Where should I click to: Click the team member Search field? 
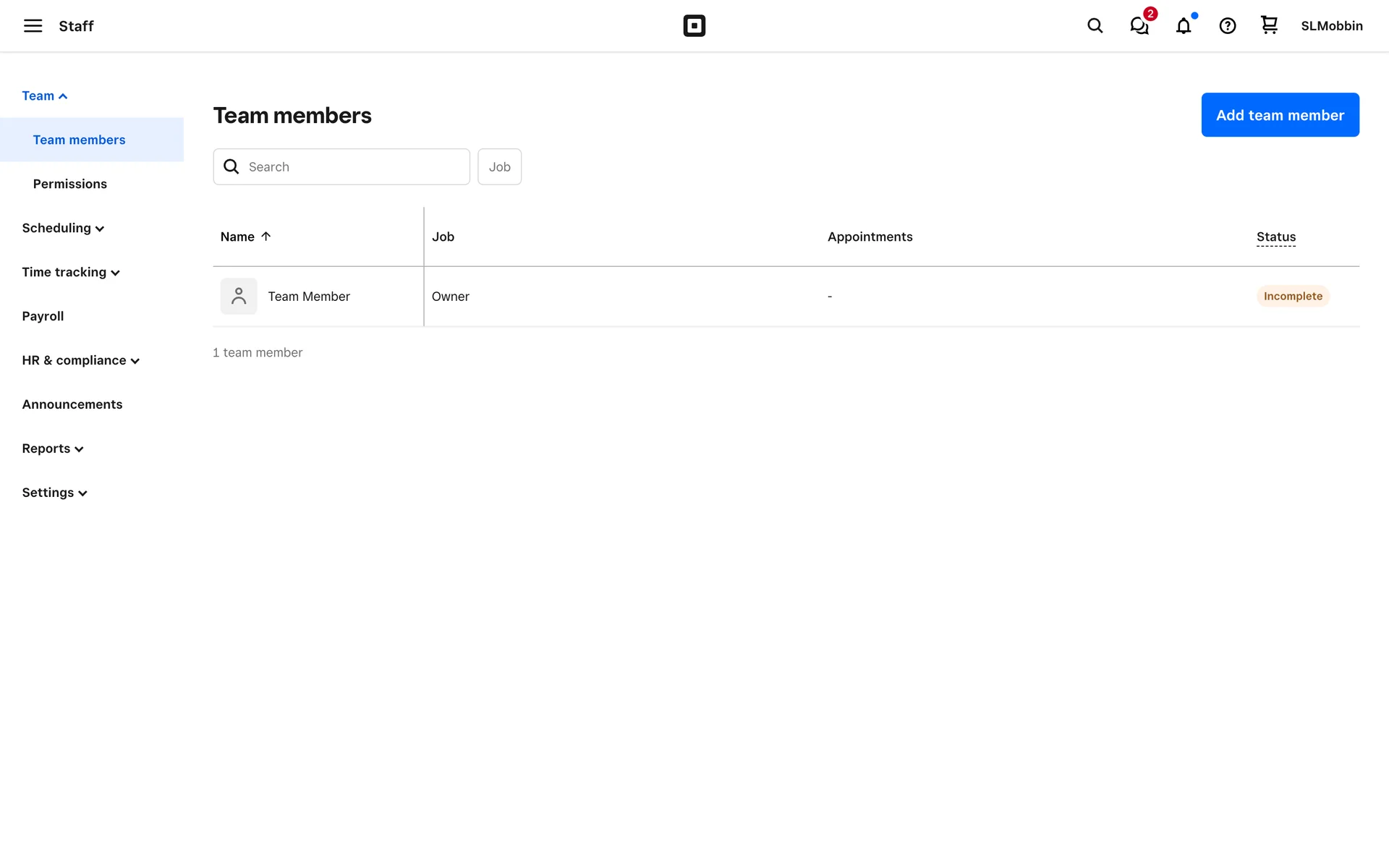(354, 167)
